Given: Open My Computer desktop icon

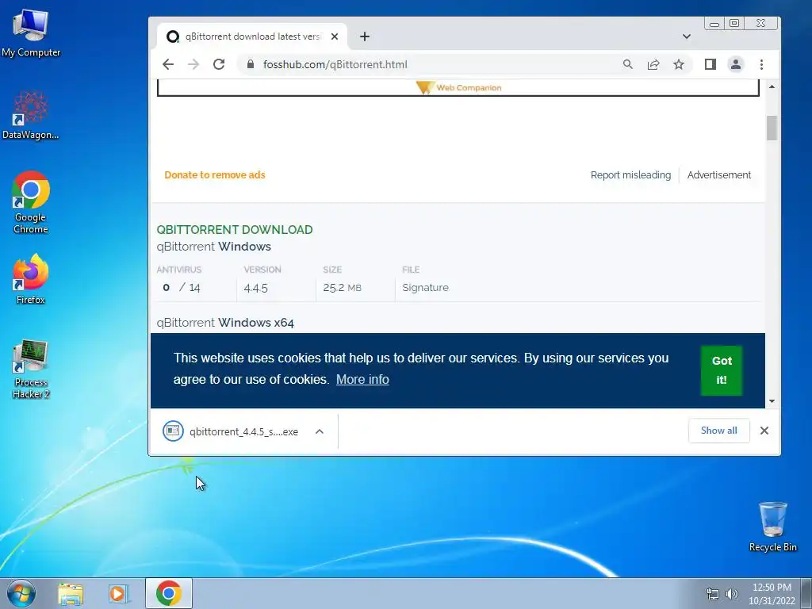Looking at the screenshot, I should click(x=31, y=32).
